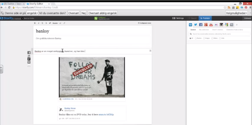This screenshot has height=125, width=252.
Task: Go Back to Profile link
Action: 28,18
